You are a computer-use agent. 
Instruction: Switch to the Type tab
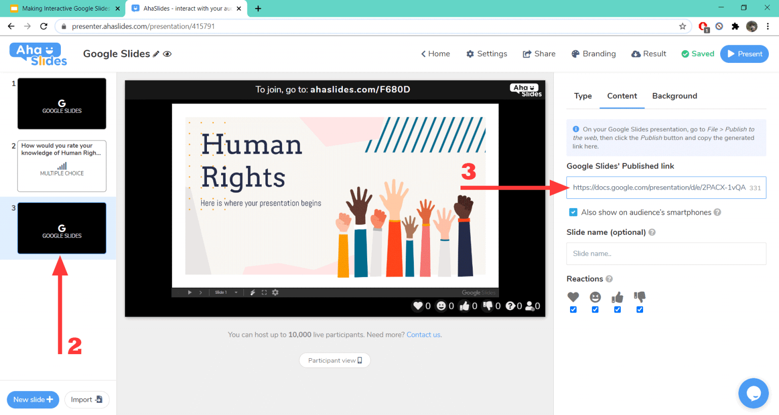click(583, 96)
